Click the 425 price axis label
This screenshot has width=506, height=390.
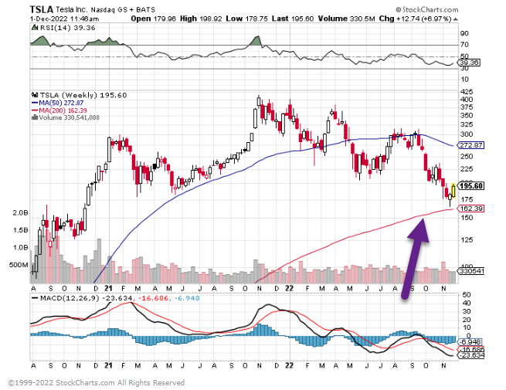click(467, 92)
